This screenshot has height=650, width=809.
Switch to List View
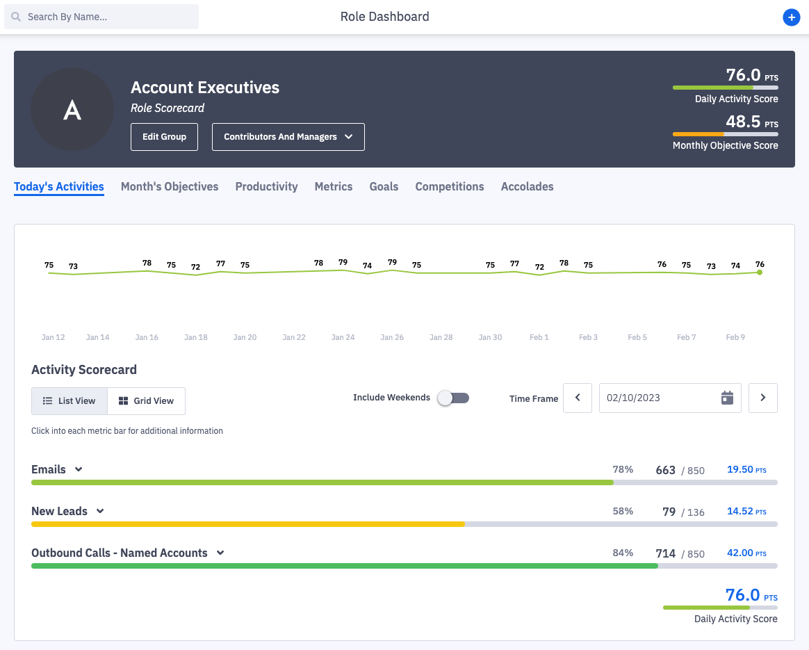point(70,401)
